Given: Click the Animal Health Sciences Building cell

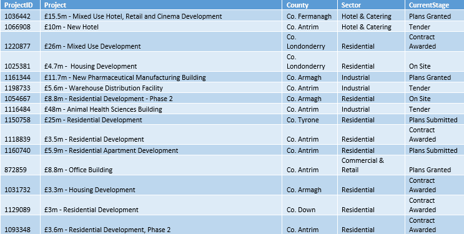Looking at the screenshot, I should point(161,109).
